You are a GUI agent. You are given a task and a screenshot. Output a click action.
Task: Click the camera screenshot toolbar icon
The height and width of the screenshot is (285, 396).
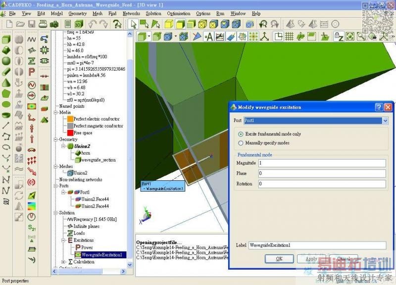(54, 24)
